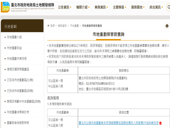This screenshot has height=128, width=170.
Task: Click the 服務單位 table header
Action: pyautogui.click(x=124, y=71)
